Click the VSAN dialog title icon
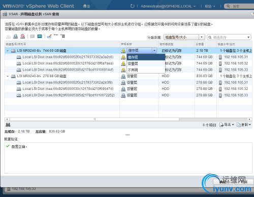 (5, 14)
